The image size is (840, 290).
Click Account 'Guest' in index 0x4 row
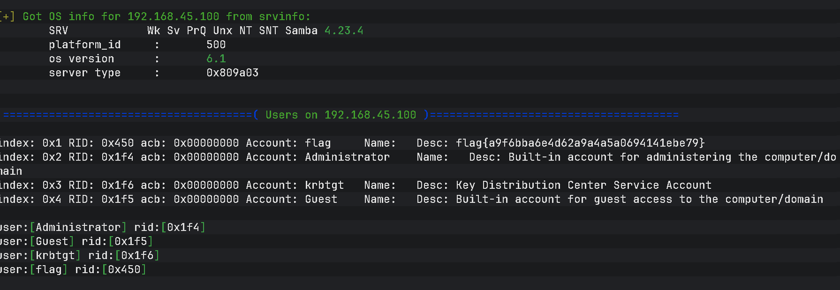pos(321,199)
